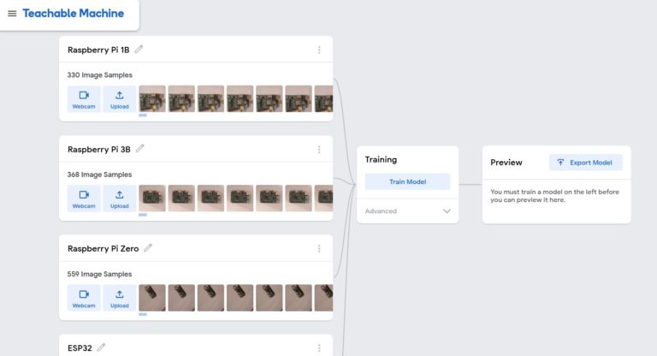Click the Training panel heading

point(381,160)
